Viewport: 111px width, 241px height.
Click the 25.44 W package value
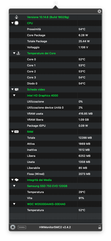pos(84,41)
